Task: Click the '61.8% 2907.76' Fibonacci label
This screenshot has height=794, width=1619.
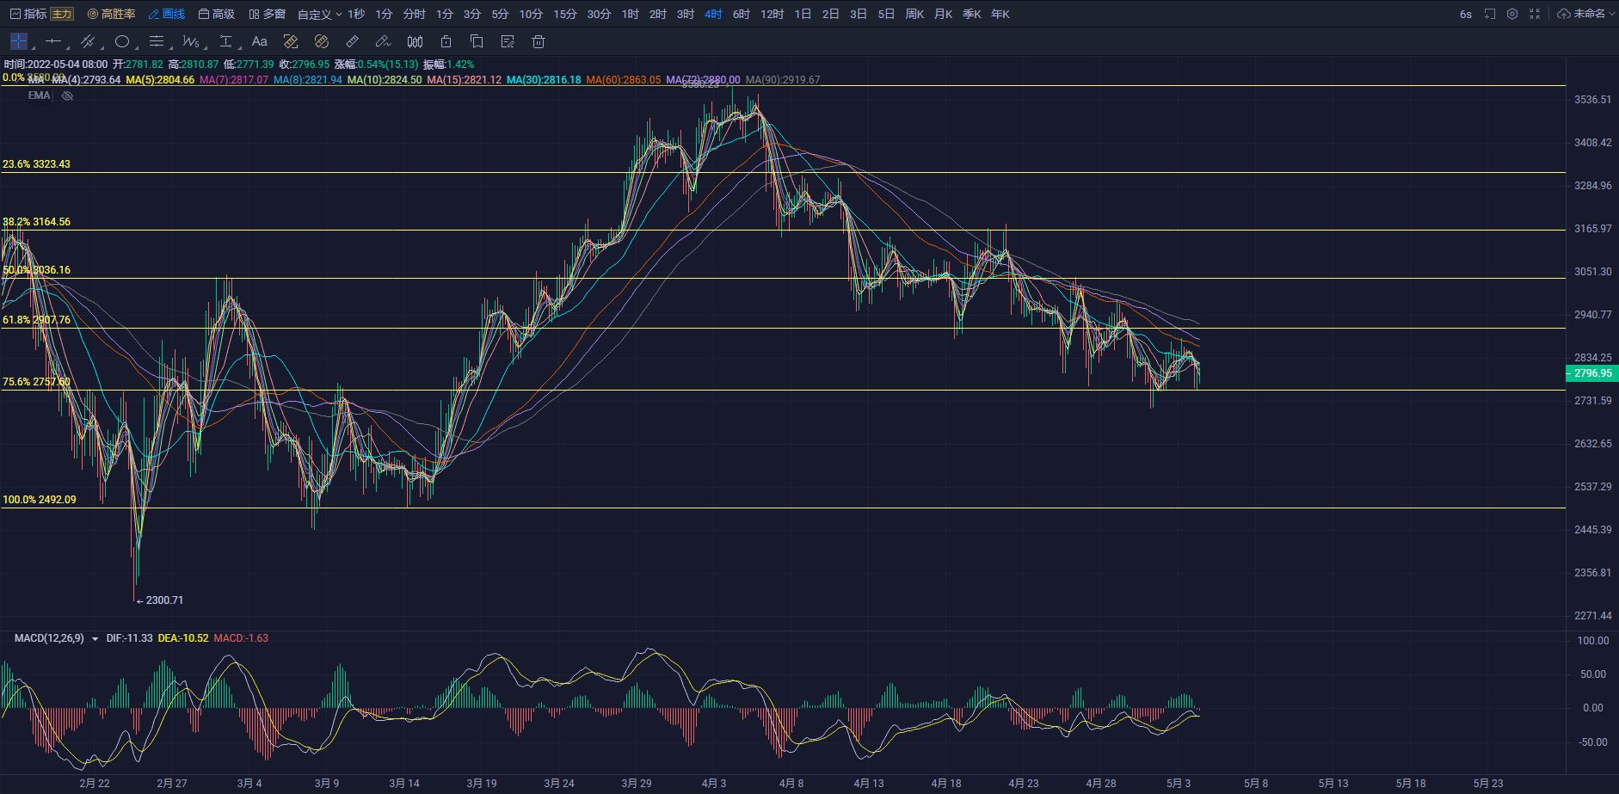Action: (x=37, y=320)
